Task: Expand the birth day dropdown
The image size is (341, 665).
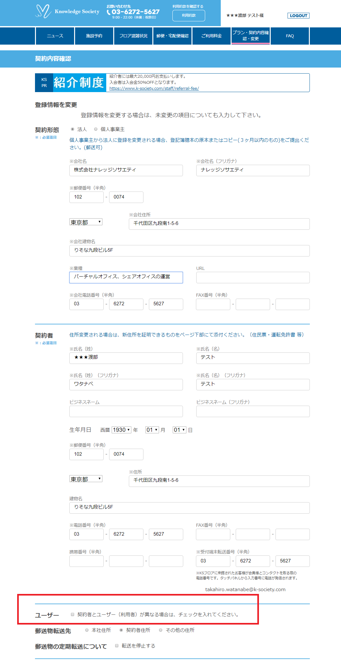Action: (x=179, y=430)
